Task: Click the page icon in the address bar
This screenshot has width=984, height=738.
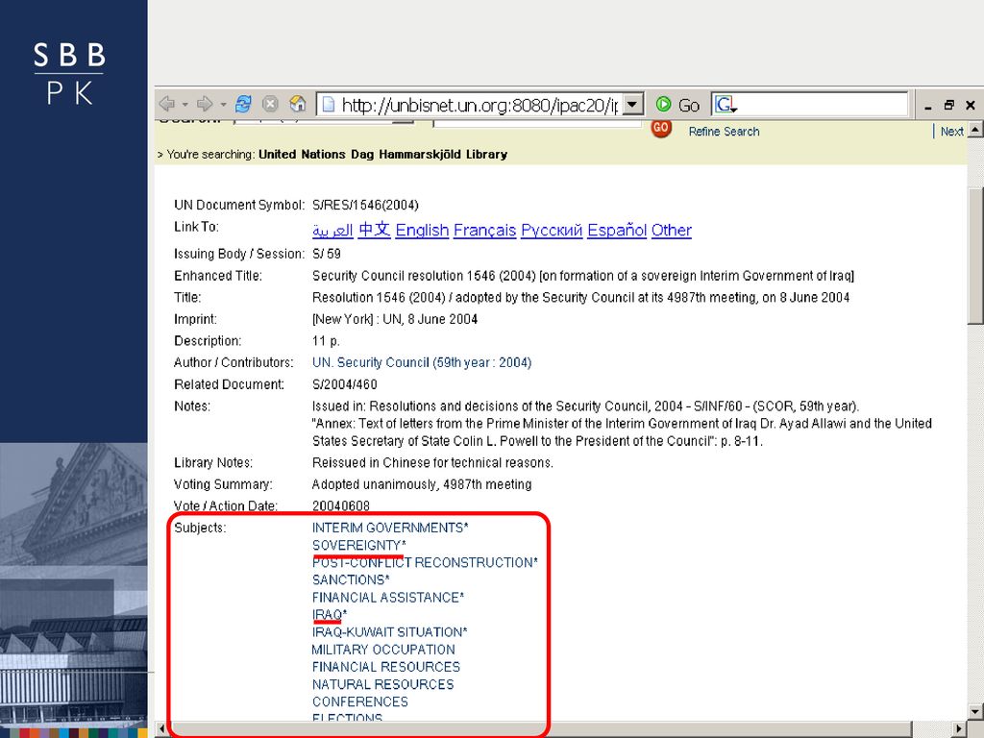Action: click(x=329, y=104)
